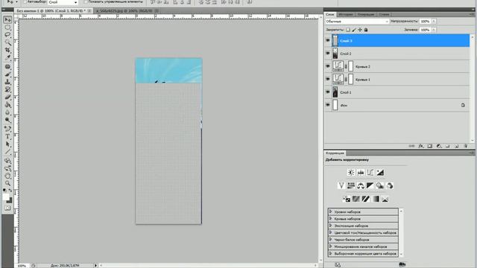Viewport: 477px width, 268px height.
Task: Expand the Кривые наборов presets
Action: pos(331,218)
